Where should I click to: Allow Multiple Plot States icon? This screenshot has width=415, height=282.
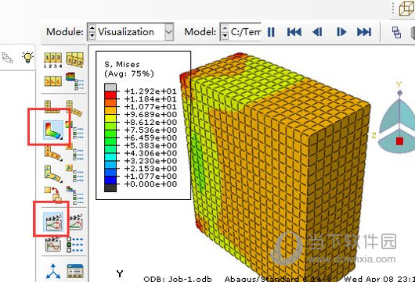[54, 195]
